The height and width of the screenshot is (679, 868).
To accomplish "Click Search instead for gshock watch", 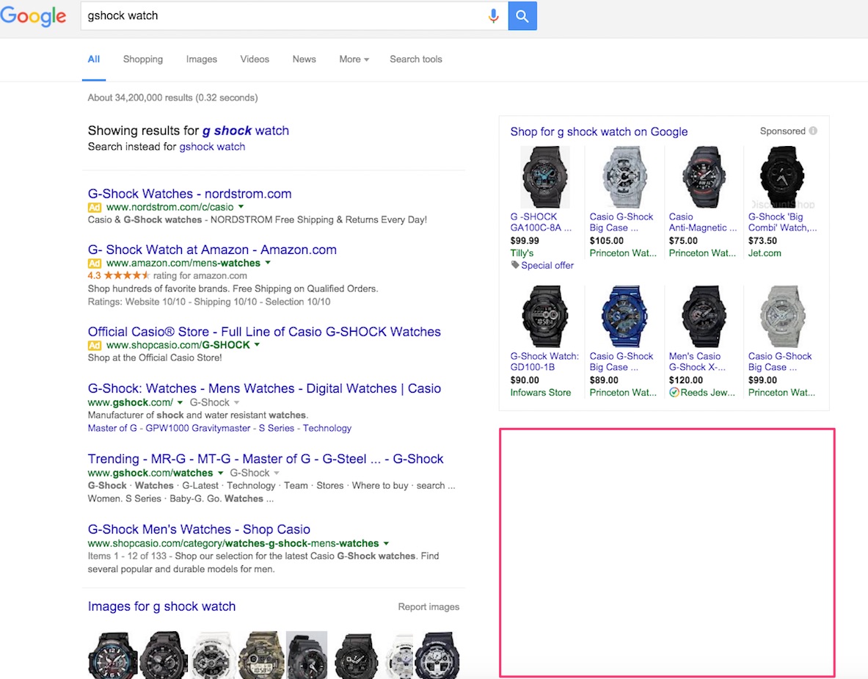I will click(212, 147).
